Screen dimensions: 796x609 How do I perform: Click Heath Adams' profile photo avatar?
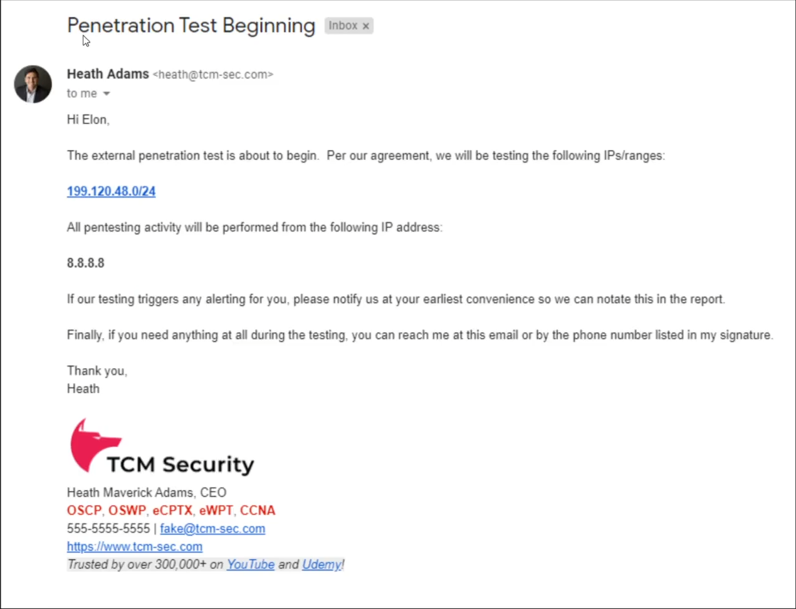pyautogui.click(x=33, y=84)
